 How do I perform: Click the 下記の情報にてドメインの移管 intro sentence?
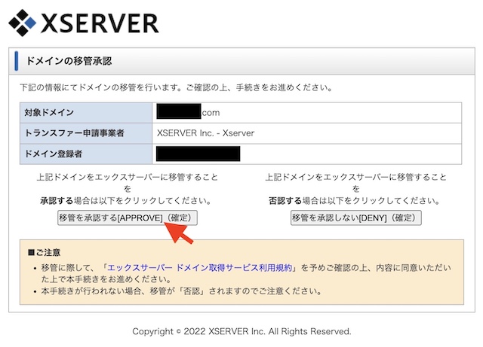pyautogui.click(x=176, y=87)
